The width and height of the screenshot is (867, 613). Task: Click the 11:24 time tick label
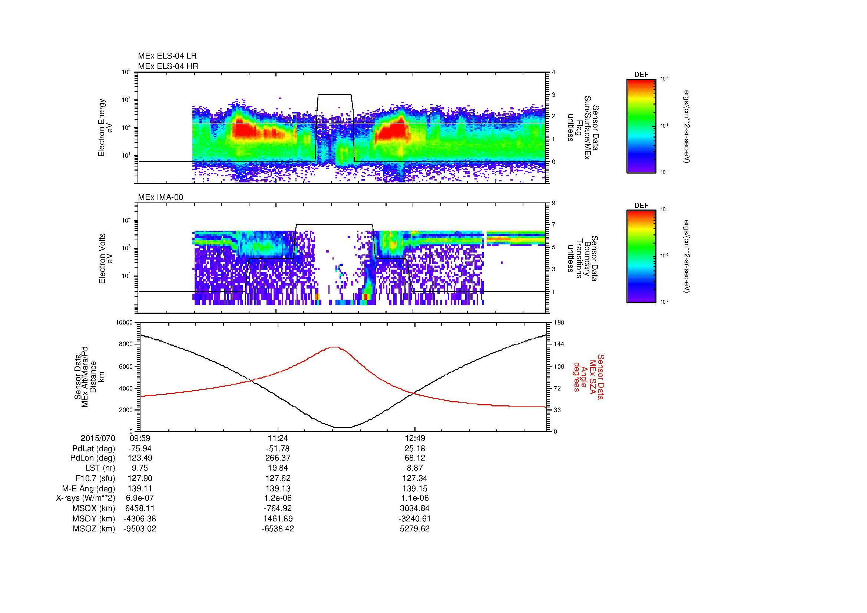pos(278,438)
